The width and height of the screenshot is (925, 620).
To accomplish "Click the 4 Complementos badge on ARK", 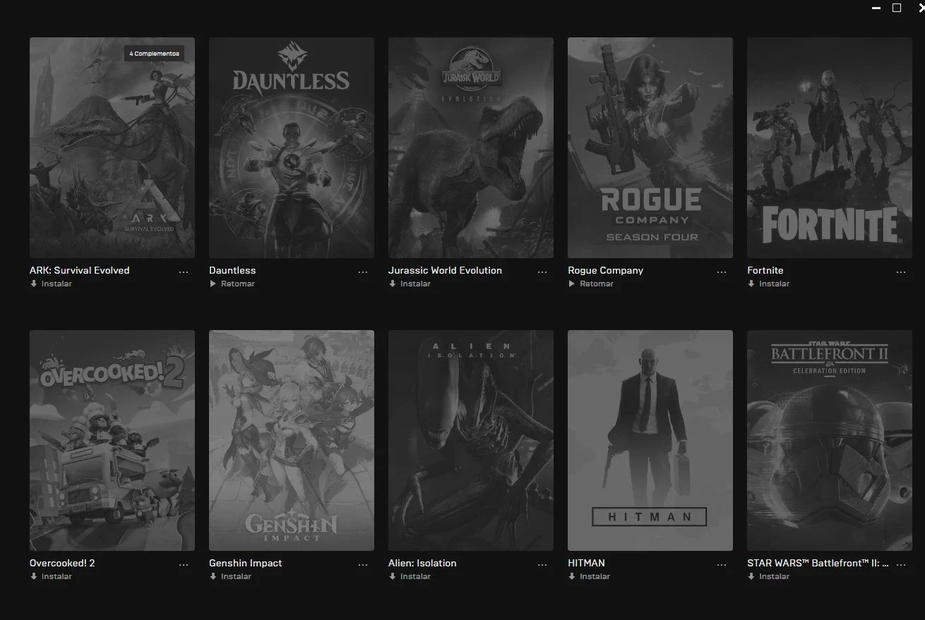I will [154, 54].
